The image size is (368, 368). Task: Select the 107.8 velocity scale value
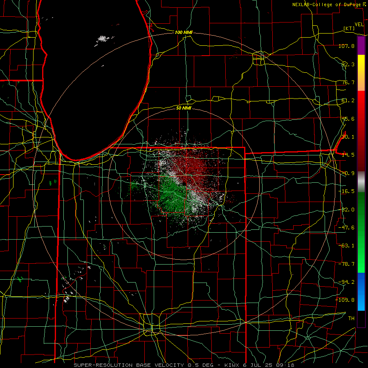point(346,46)
